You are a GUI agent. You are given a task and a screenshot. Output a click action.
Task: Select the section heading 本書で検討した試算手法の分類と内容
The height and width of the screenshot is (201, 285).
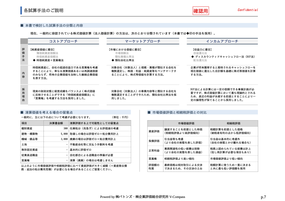point(54,26)
